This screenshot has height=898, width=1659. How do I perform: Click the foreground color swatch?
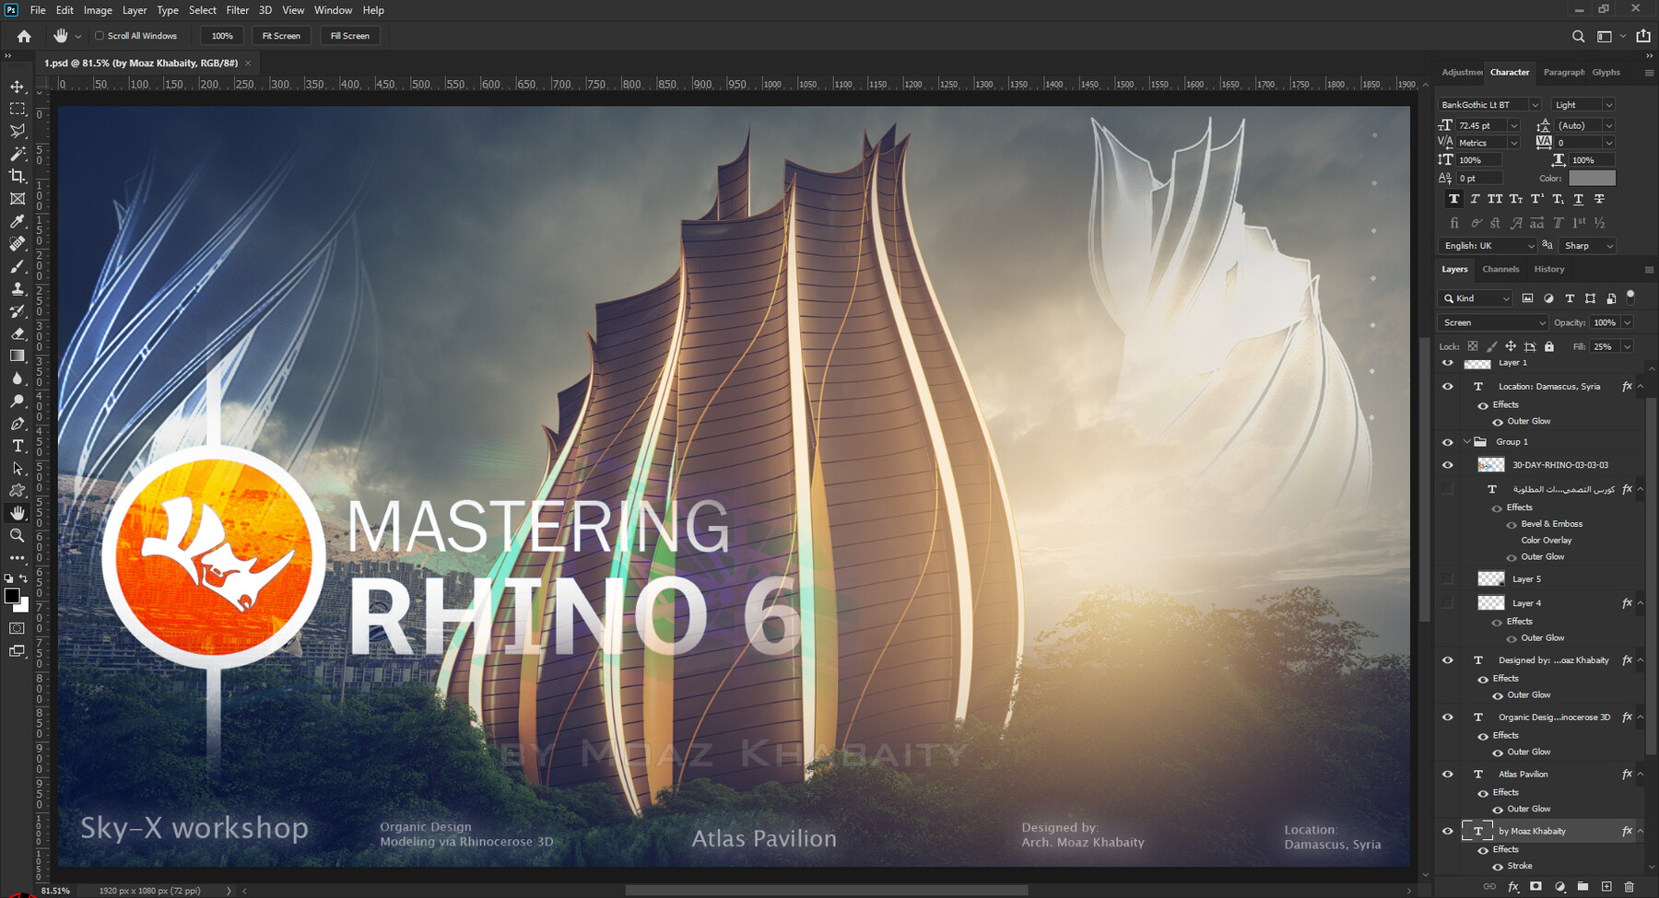[12, 597]
